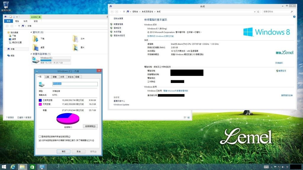The image size is (303, 170).
Task: Open Help with the blue question mark icon
Action: point(294,17)
